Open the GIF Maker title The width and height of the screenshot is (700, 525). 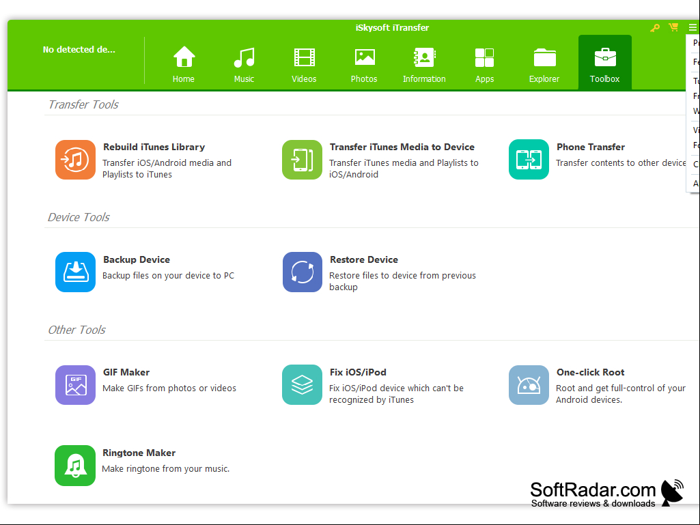coord(126,372)
